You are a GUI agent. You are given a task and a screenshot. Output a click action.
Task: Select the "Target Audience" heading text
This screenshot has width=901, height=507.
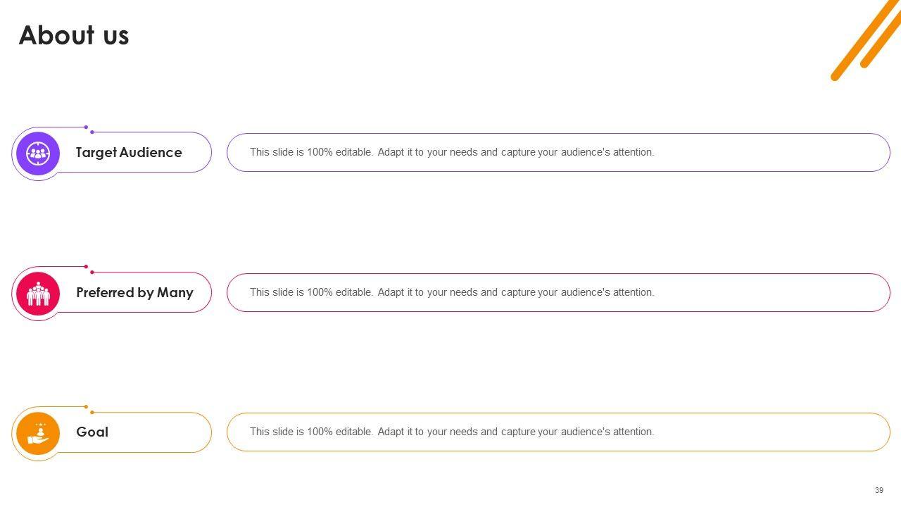point(129,152)
